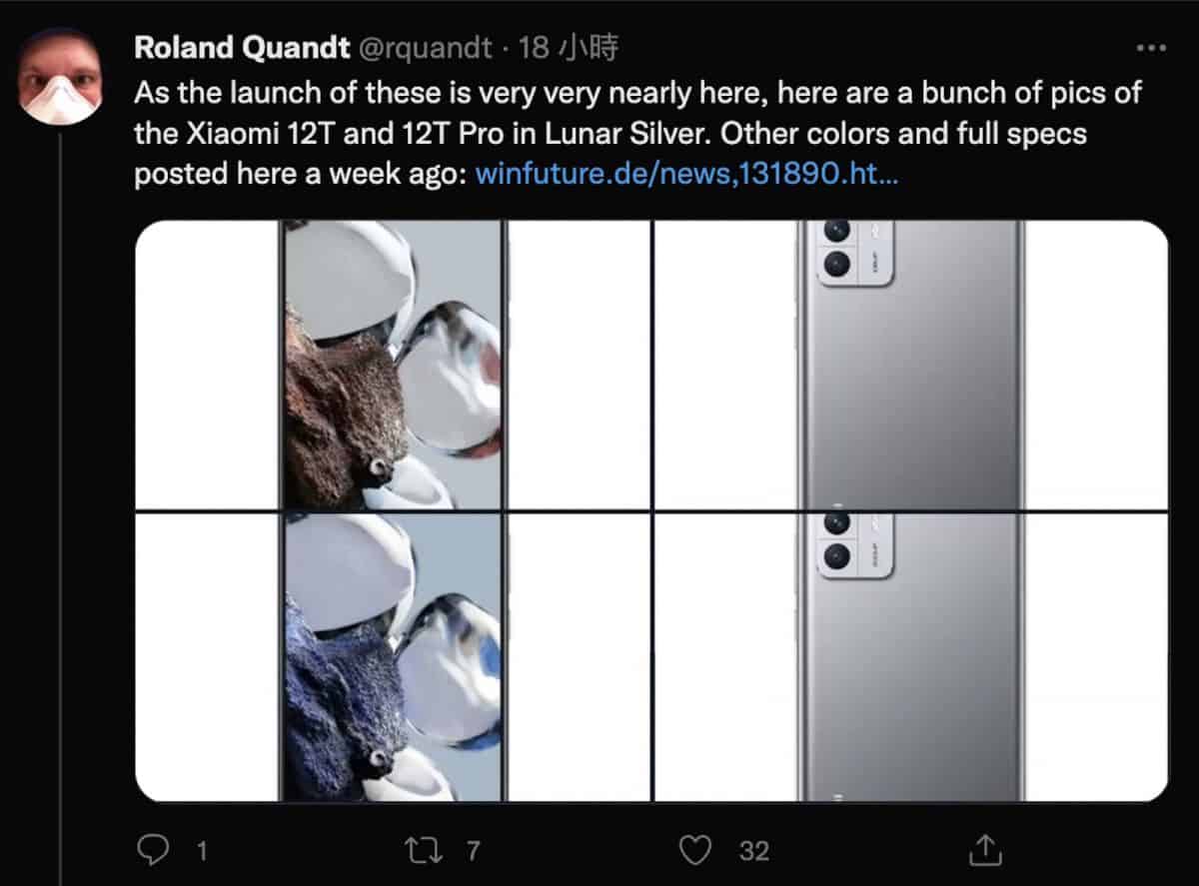Open the bottom-right silver phone back photo
The image size is (1199, 886).
coord(910,657)
